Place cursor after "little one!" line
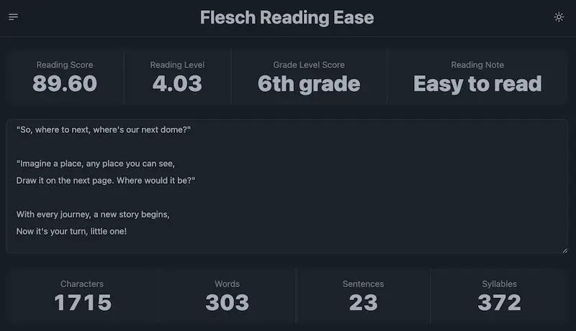 coord(127,231)
